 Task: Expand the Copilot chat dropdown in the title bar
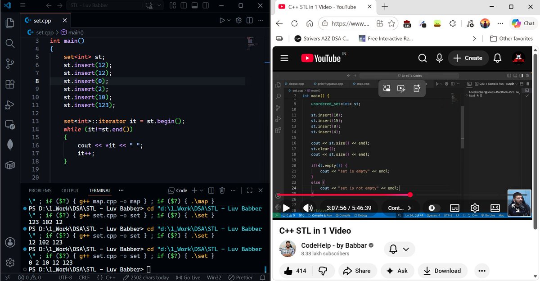pos(158,5)
